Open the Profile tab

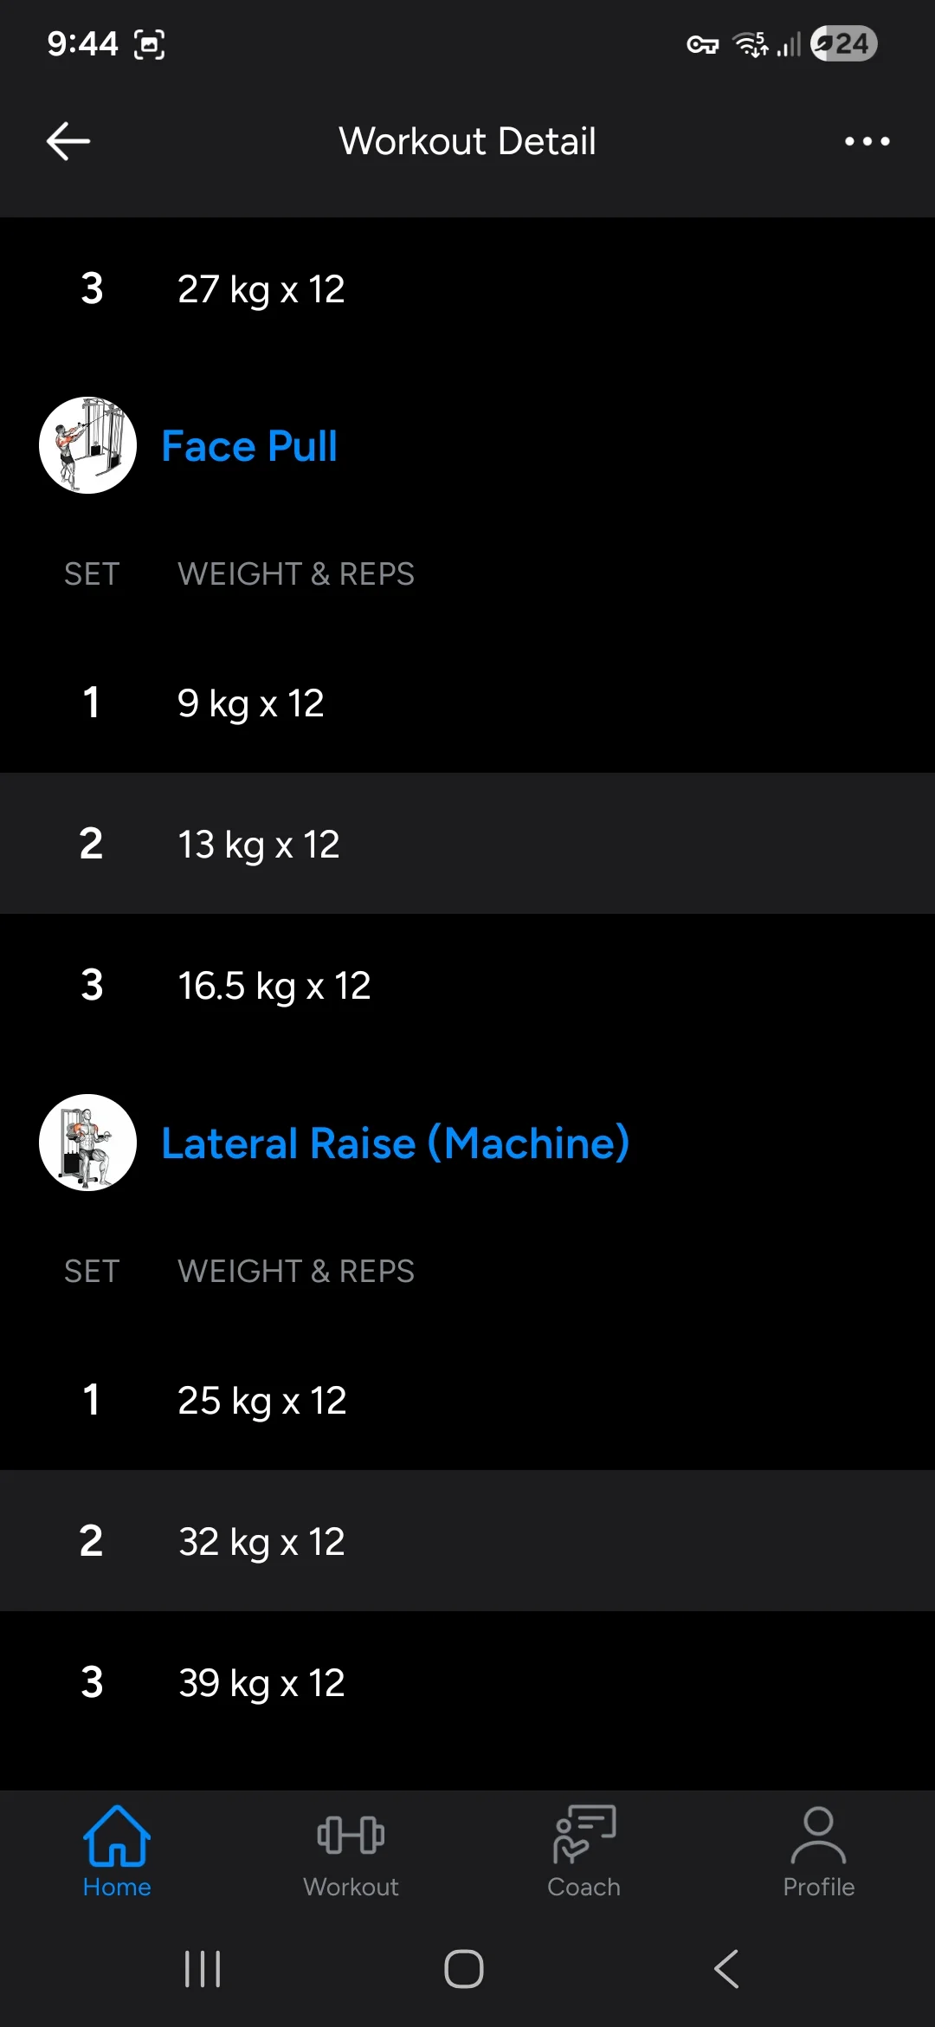[x=818, y=1852]
